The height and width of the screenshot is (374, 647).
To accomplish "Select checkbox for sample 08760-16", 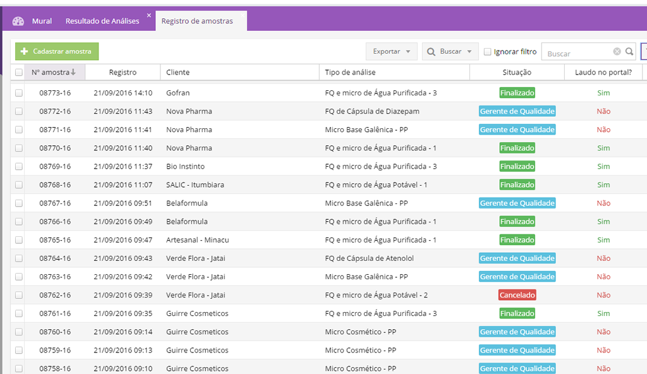I will (19, 332).
